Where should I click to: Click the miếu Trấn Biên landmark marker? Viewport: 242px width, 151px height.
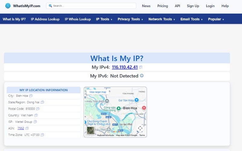click(107, 101)
